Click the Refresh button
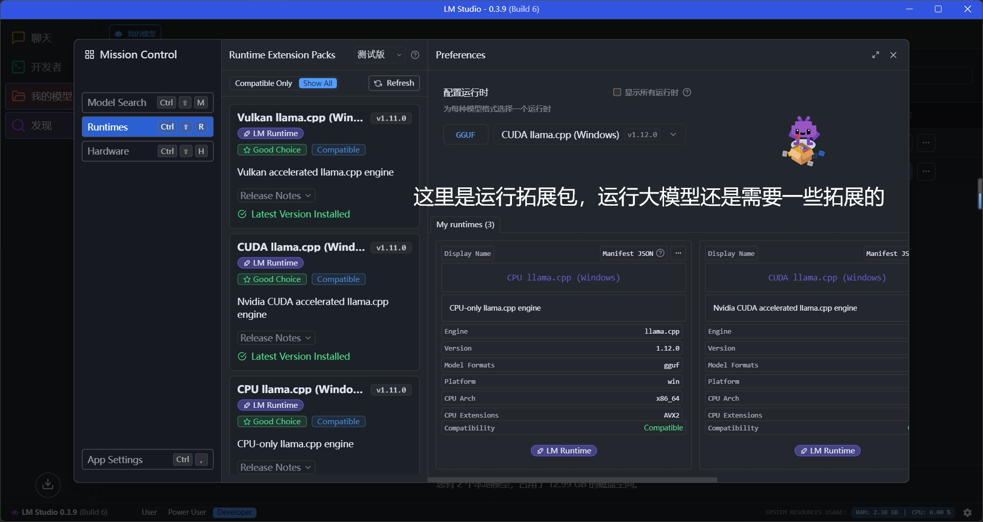The image size is (983, 522). [x=394, y=83]
